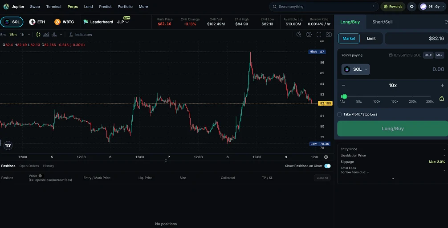Click the green Long/Buy submit button
The image size is (448, 228).
[393, 128]
